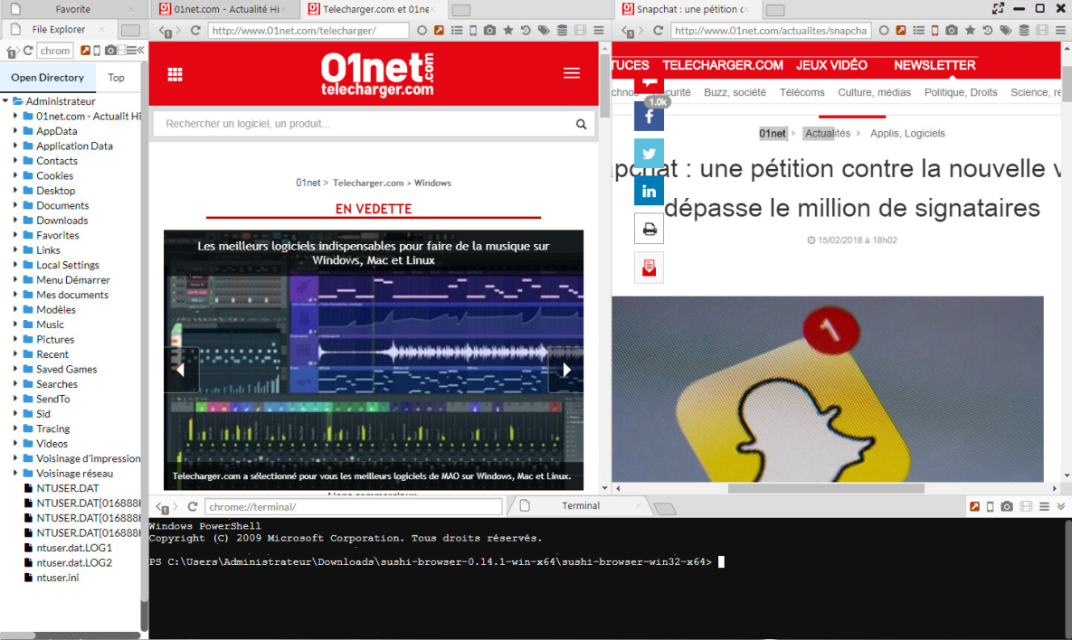Print the Snapchat article via printer icon

(x=649, y=230)
